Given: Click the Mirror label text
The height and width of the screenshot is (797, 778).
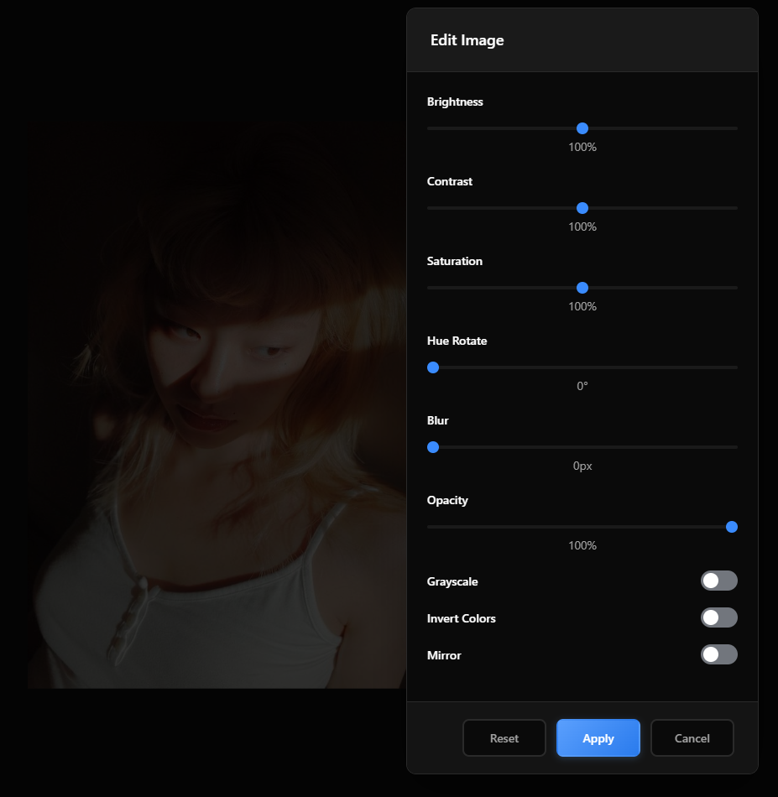Looking at the screenshot, I should (x=444, y=655).
